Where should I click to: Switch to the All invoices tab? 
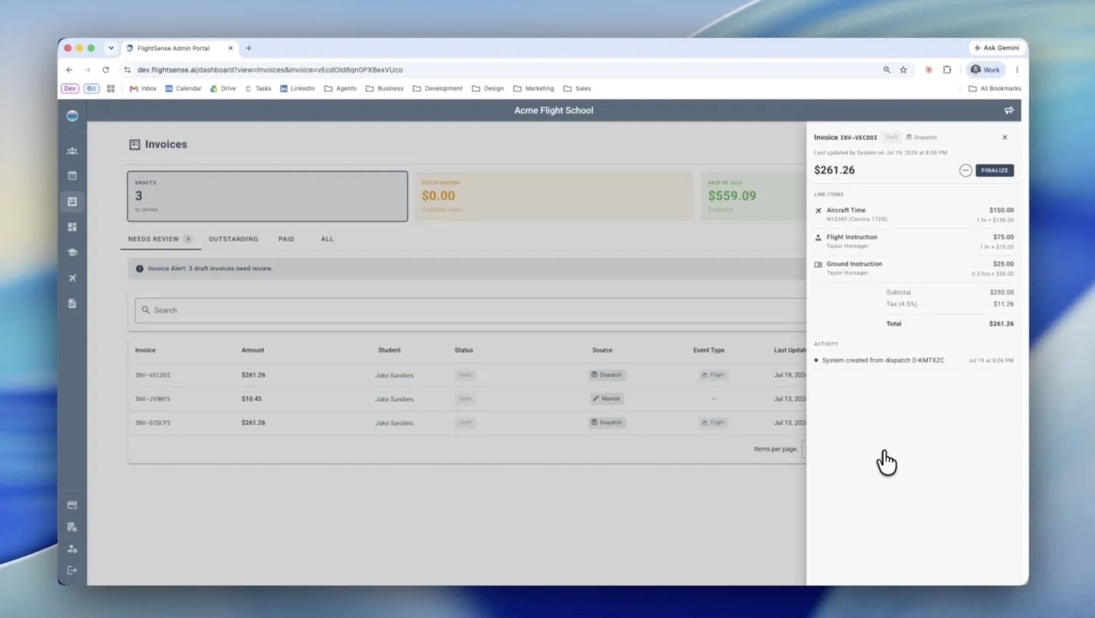click(327, 239)
